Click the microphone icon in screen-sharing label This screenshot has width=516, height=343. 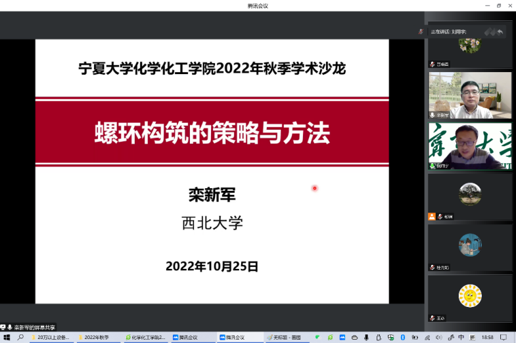(x=10, y=327)
